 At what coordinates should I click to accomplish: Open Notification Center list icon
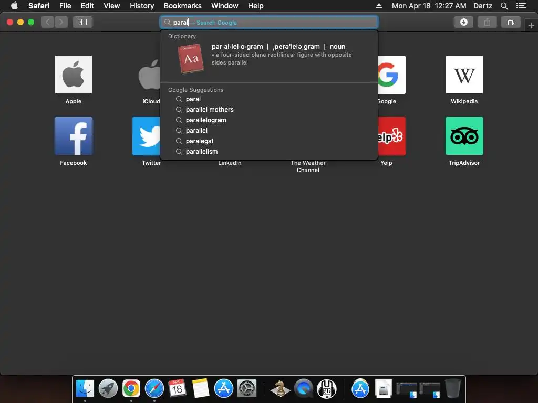(x=521, y=6)
